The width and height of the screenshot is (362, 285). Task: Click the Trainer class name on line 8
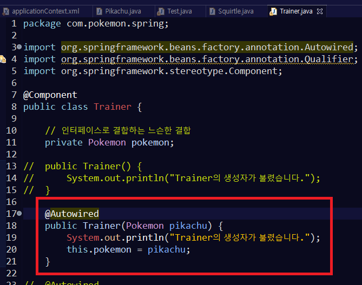pos(113,107)
